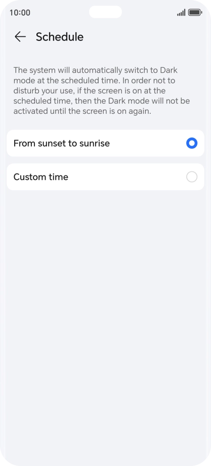The image size is (211, 466).
Task: Tap the white card containing Custom time
Action: click(x=105, y=177)
